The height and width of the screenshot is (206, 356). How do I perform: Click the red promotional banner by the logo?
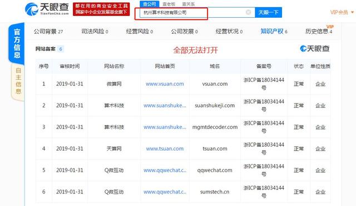(x=101, y=9)
